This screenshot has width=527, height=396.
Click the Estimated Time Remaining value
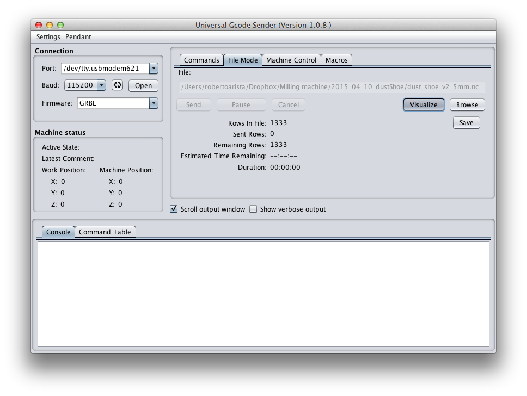284,156
